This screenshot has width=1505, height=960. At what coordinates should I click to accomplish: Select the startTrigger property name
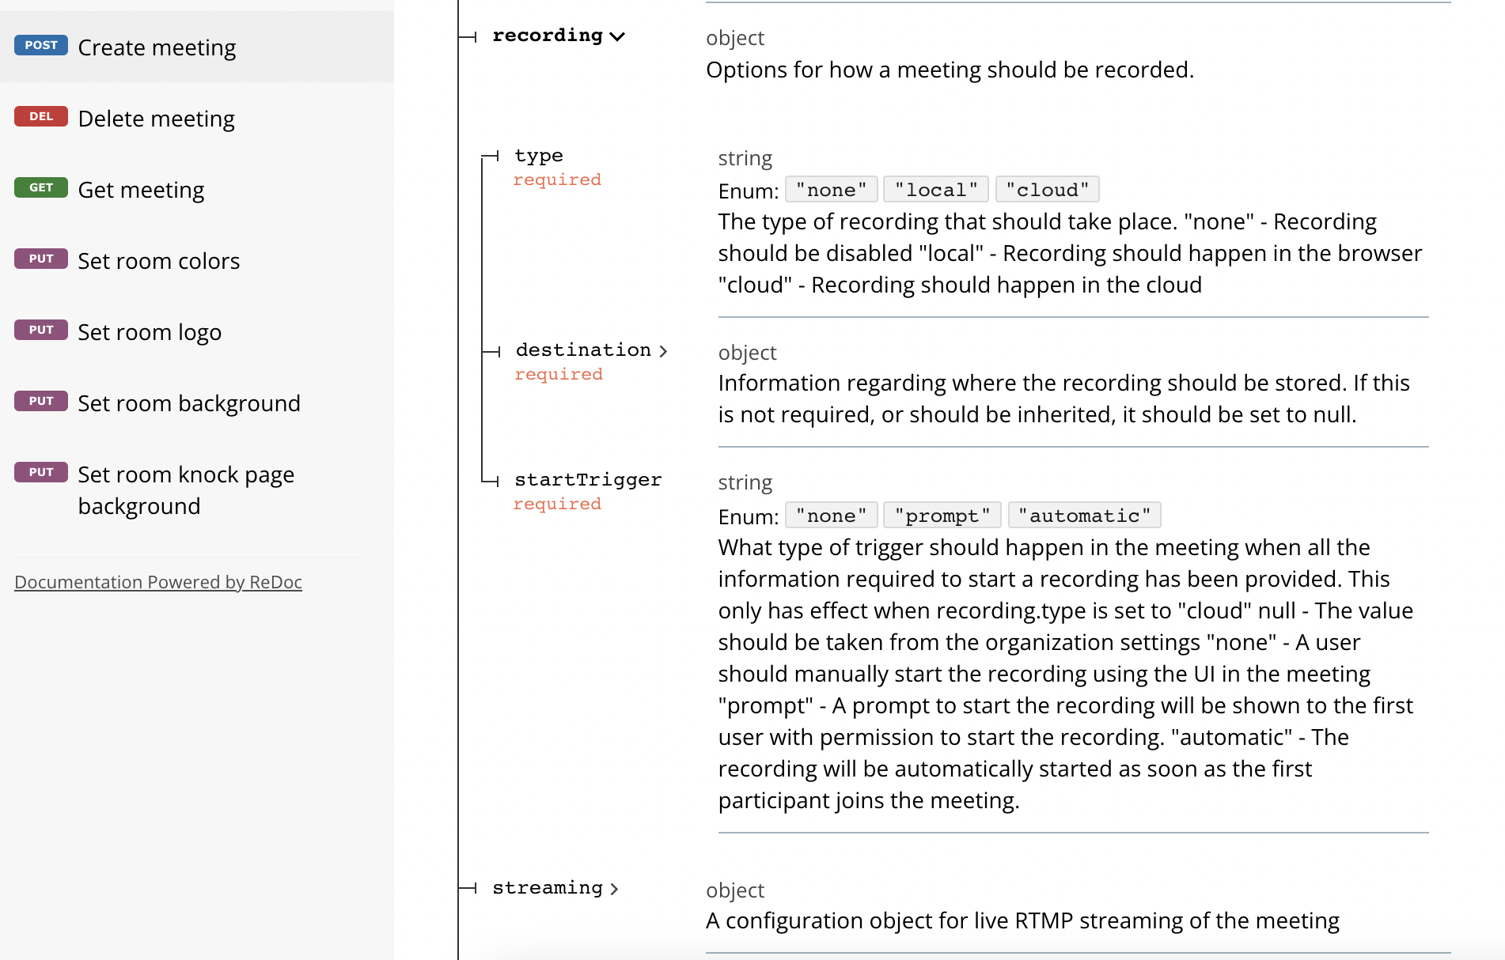click(588, 480)
